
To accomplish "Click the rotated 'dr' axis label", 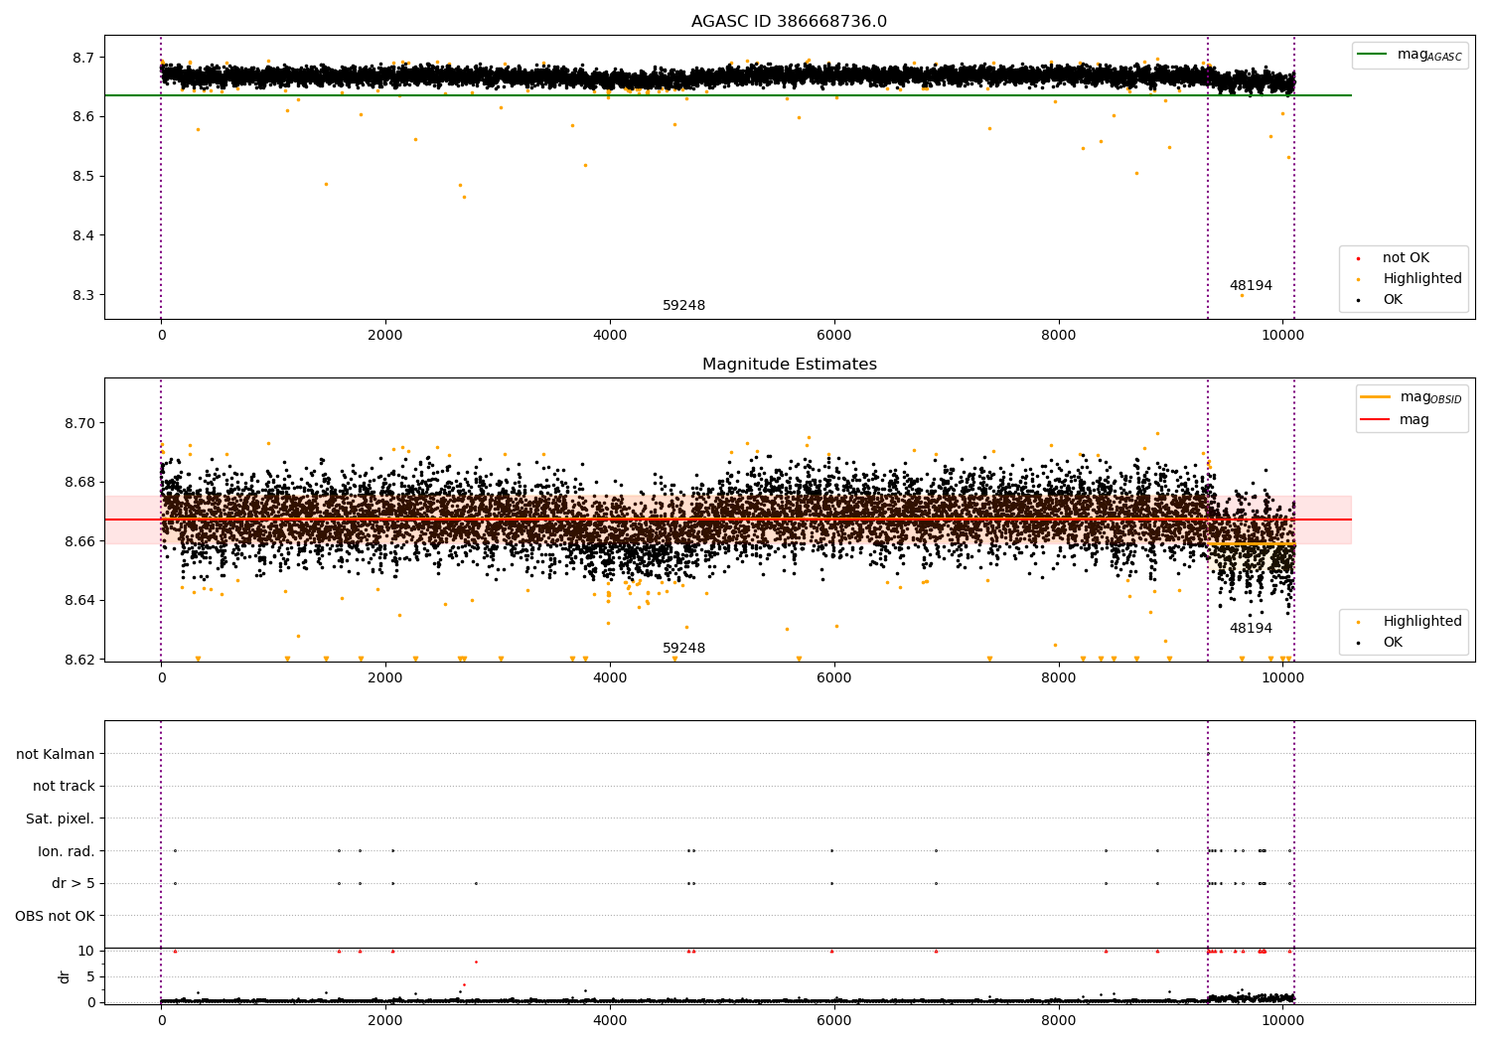I will click(x=65, y=976).
